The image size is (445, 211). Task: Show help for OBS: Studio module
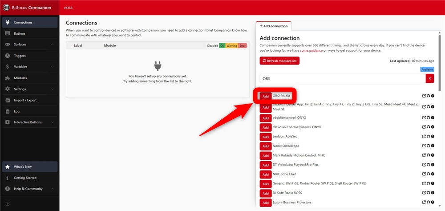pyautogui.click(x=433, y=96)
